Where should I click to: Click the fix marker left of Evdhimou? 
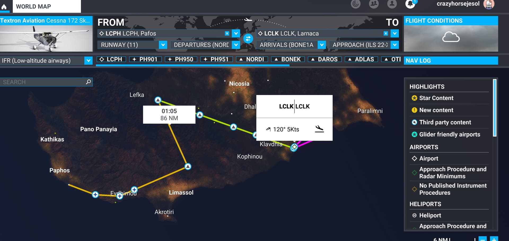tap(95, 195)
